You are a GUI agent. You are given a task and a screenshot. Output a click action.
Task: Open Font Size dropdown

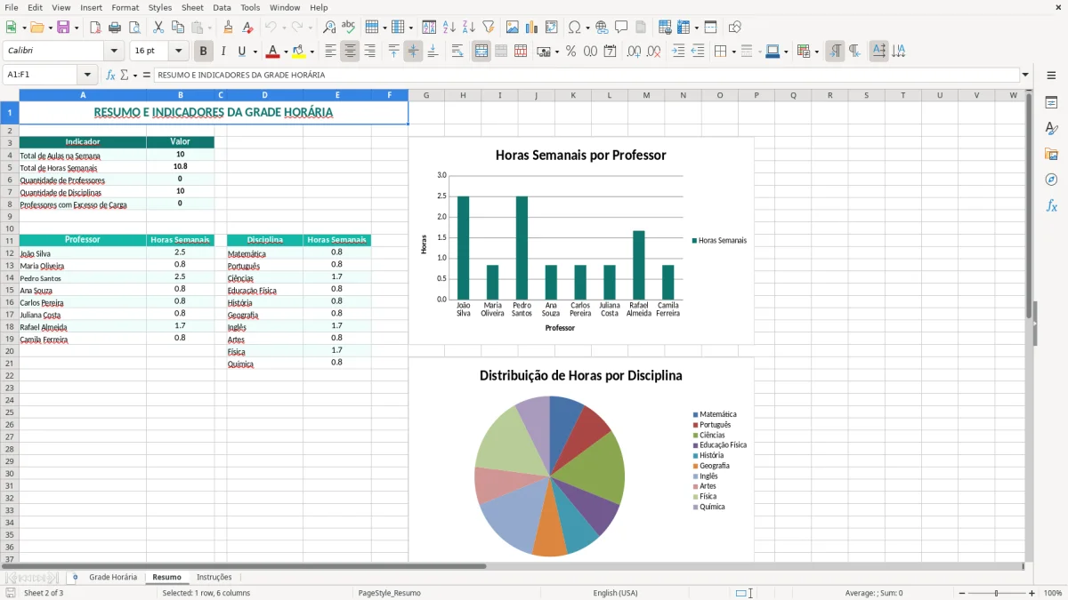179,52
